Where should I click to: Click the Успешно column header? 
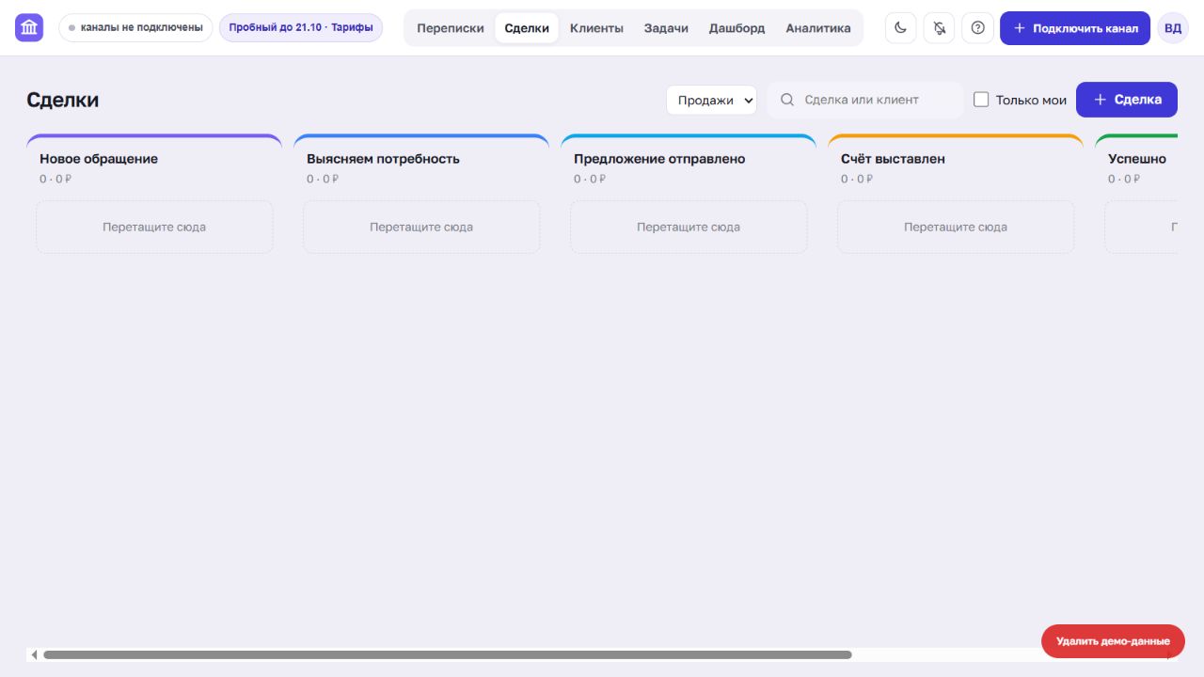(1137, 159)
